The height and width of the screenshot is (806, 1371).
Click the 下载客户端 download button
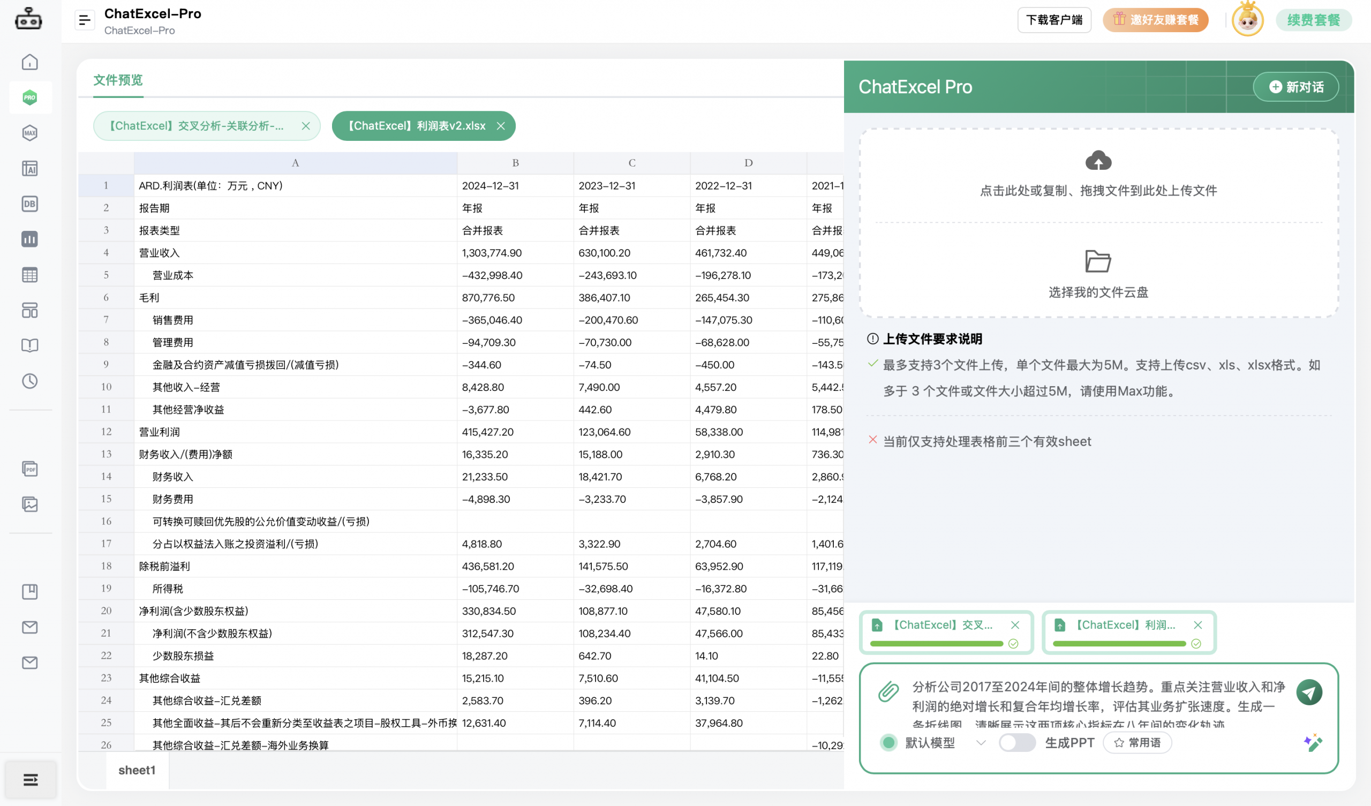(1054, 20)
